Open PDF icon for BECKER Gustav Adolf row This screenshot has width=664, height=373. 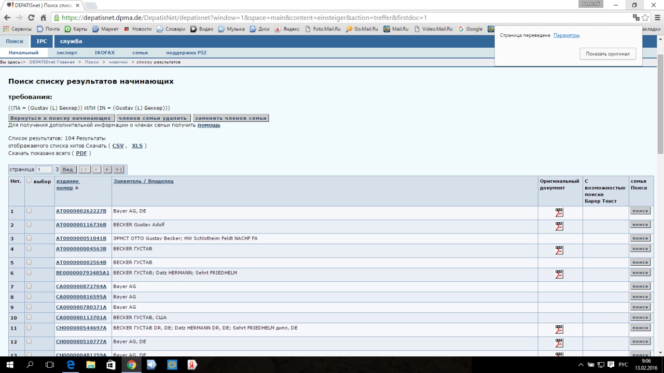(x=559, y=226)
